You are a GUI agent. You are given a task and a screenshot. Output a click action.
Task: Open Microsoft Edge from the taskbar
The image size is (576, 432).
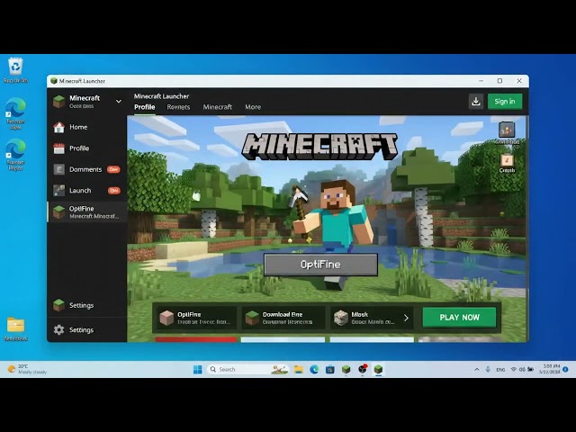click(314, 370)
